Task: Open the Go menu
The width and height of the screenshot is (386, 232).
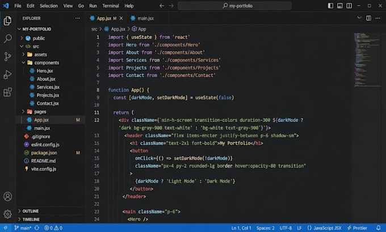Action: (x=81, y=6)
